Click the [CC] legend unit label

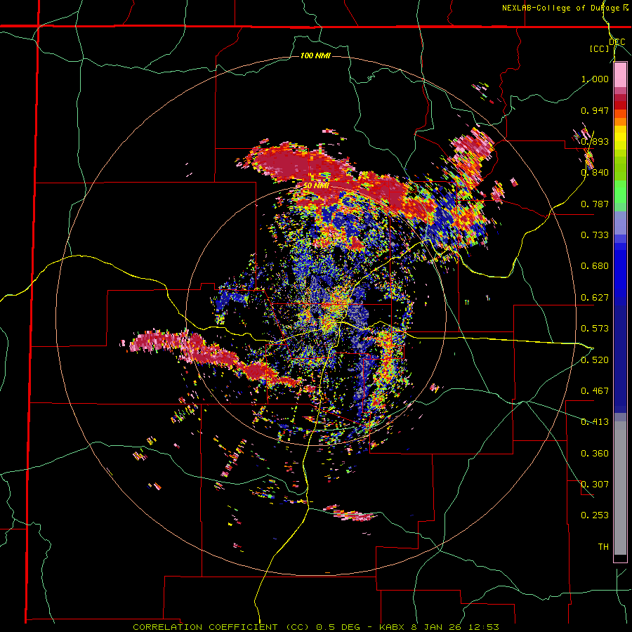click(x=600, y=48)
